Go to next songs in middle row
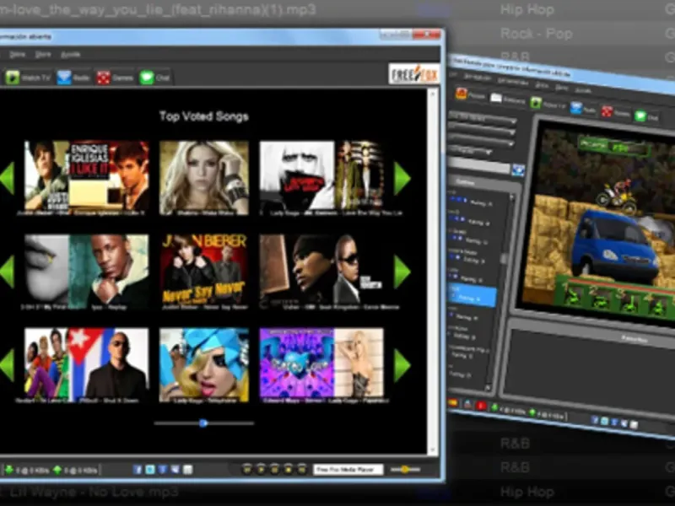This screenshot has width=675, height=506. coord(402,271)
